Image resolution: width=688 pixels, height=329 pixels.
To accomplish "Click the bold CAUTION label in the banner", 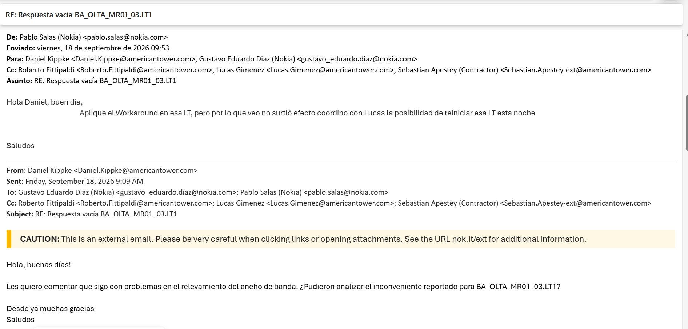I will click(40, 239).
